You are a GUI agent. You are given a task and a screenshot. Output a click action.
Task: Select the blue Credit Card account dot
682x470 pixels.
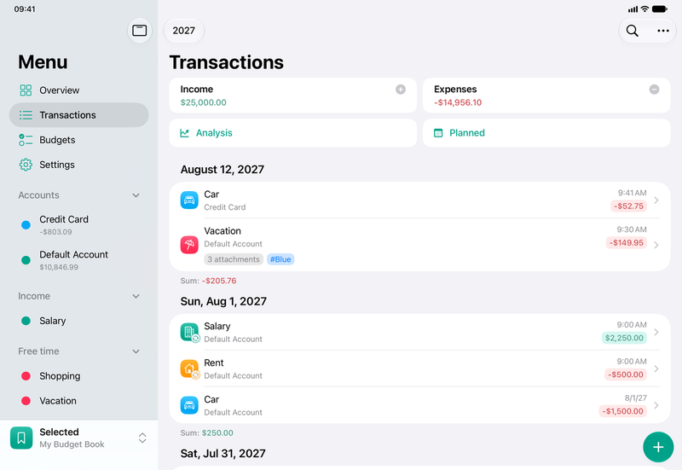(x=26, y=225)
